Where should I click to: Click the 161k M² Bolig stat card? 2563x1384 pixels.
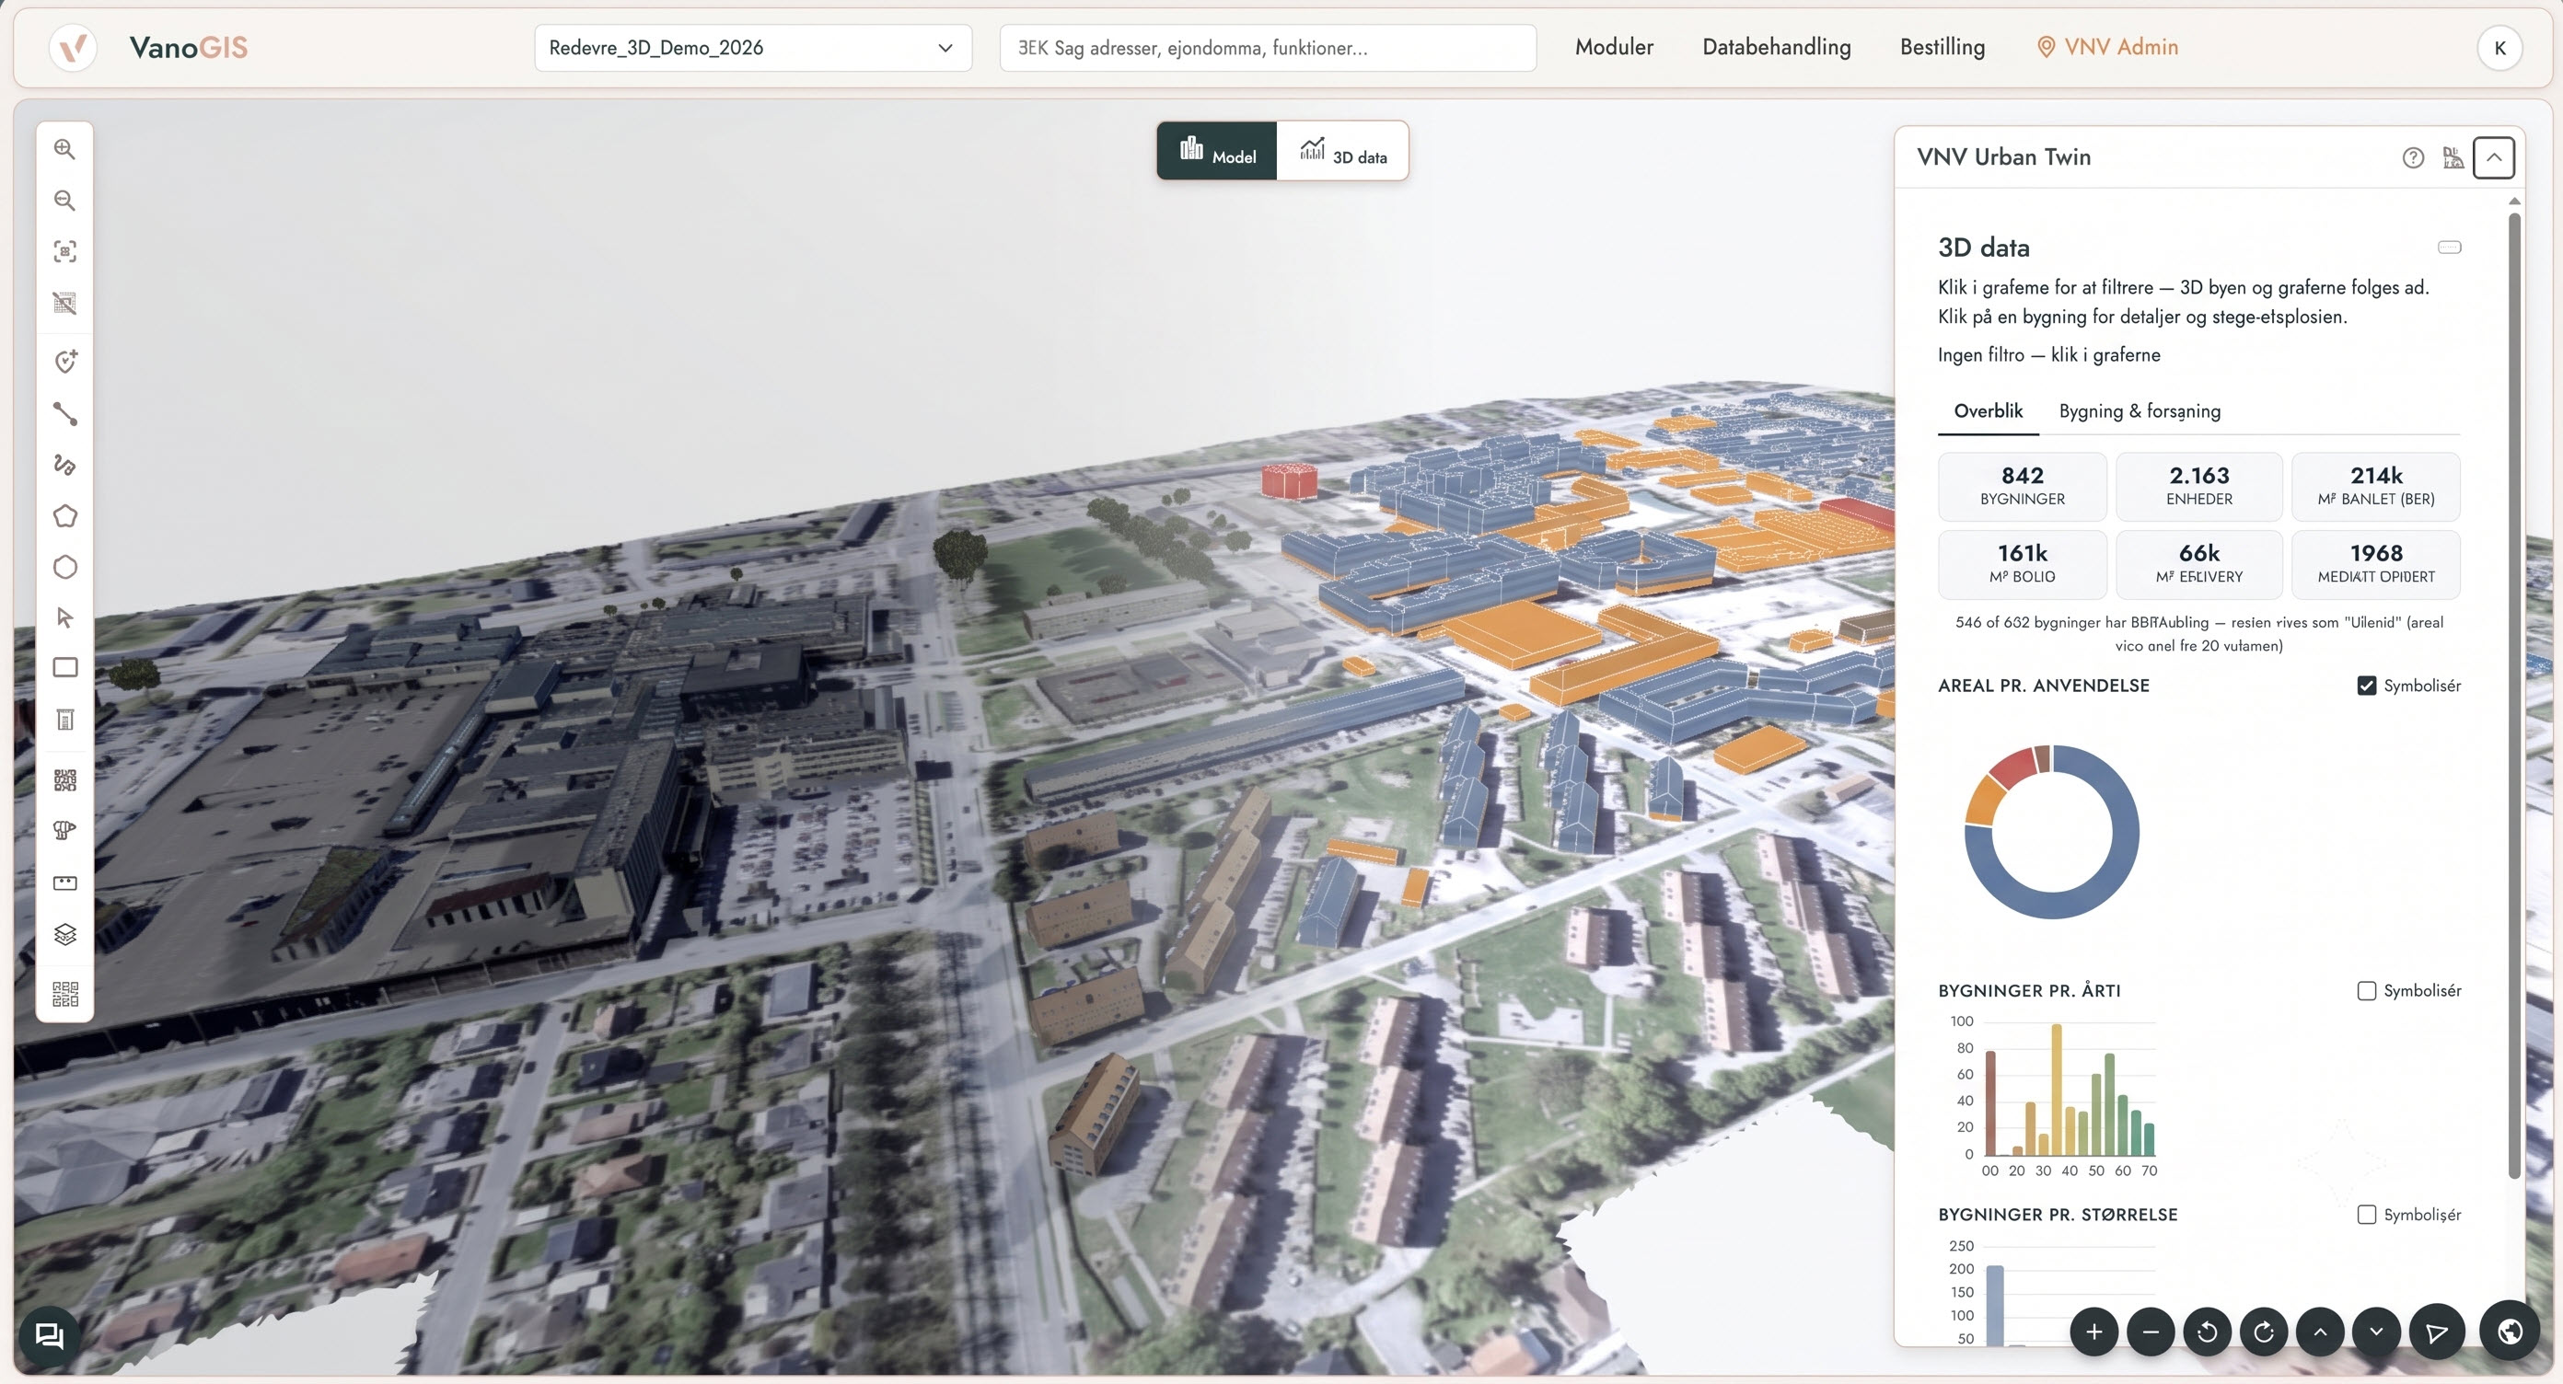[2022, 564]
